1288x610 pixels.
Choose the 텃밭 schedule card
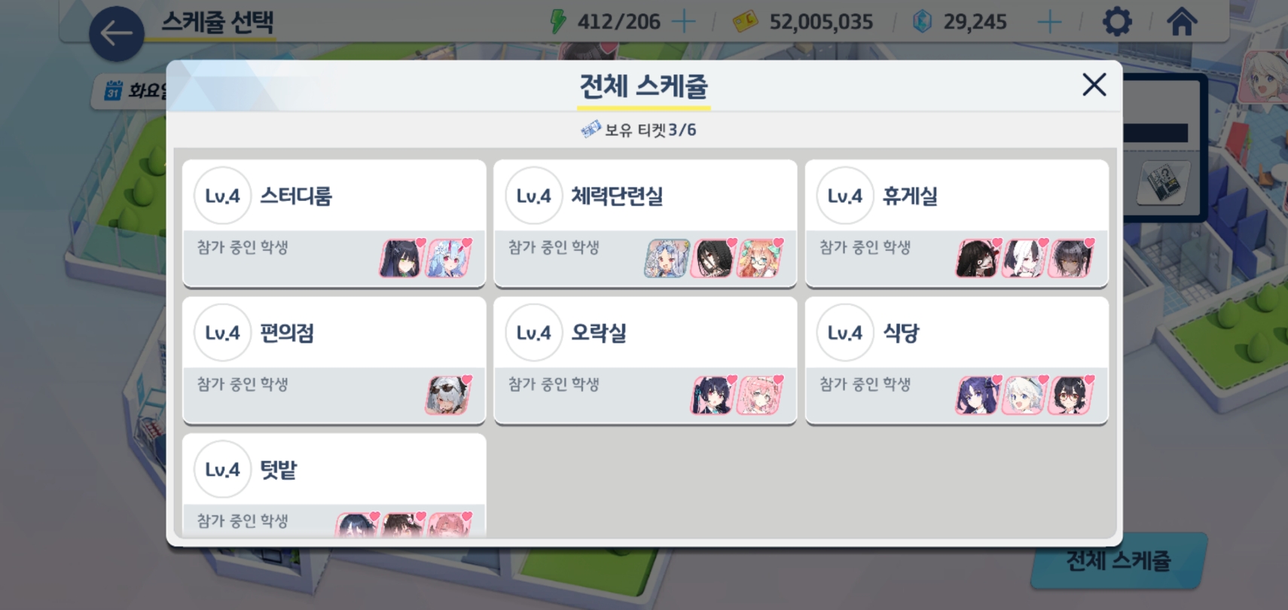(334, 486)
